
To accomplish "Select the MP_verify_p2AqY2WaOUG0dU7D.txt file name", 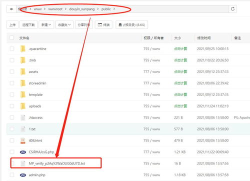I will click(x=57, y=163).
